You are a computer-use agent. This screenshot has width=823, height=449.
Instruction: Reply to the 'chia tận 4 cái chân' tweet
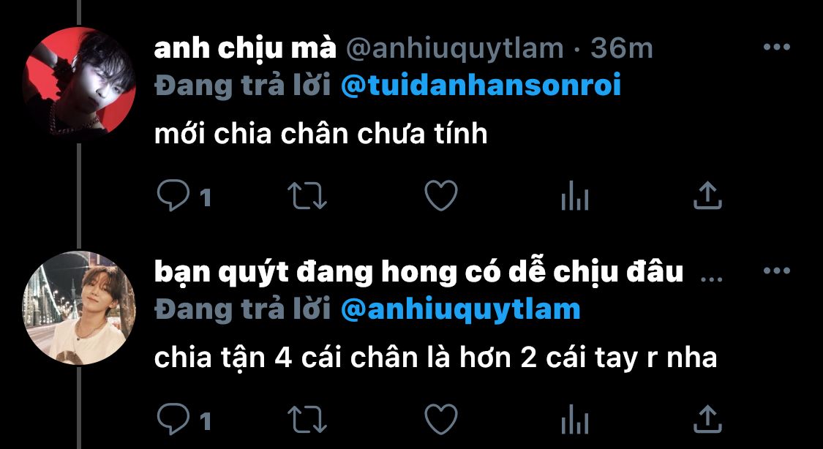click(173, 419)
